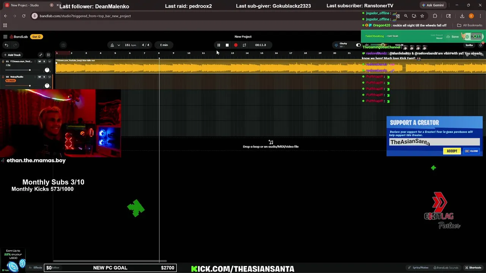Viewport: 486px width, 273px height.
Task: Accept the Support a Creator code
Action: pyautogui.click(x=452, y=151)
